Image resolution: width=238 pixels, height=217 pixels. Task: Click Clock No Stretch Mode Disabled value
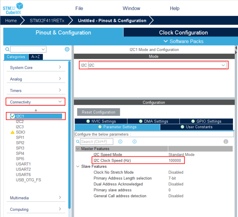pyautogui.click(x=176, y=172)
